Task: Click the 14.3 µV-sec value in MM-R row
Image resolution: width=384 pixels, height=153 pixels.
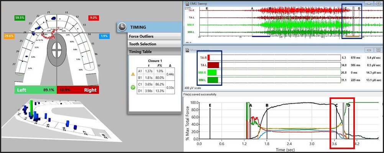Action: [x=374, y=73]
